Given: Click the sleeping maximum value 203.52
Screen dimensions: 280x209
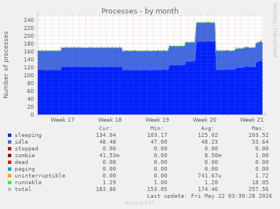Looking at the screenshot, I should click(x=259, y=135).
